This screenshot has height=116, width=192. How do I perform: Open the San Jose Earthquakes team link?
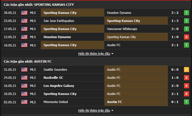(59, 21)
